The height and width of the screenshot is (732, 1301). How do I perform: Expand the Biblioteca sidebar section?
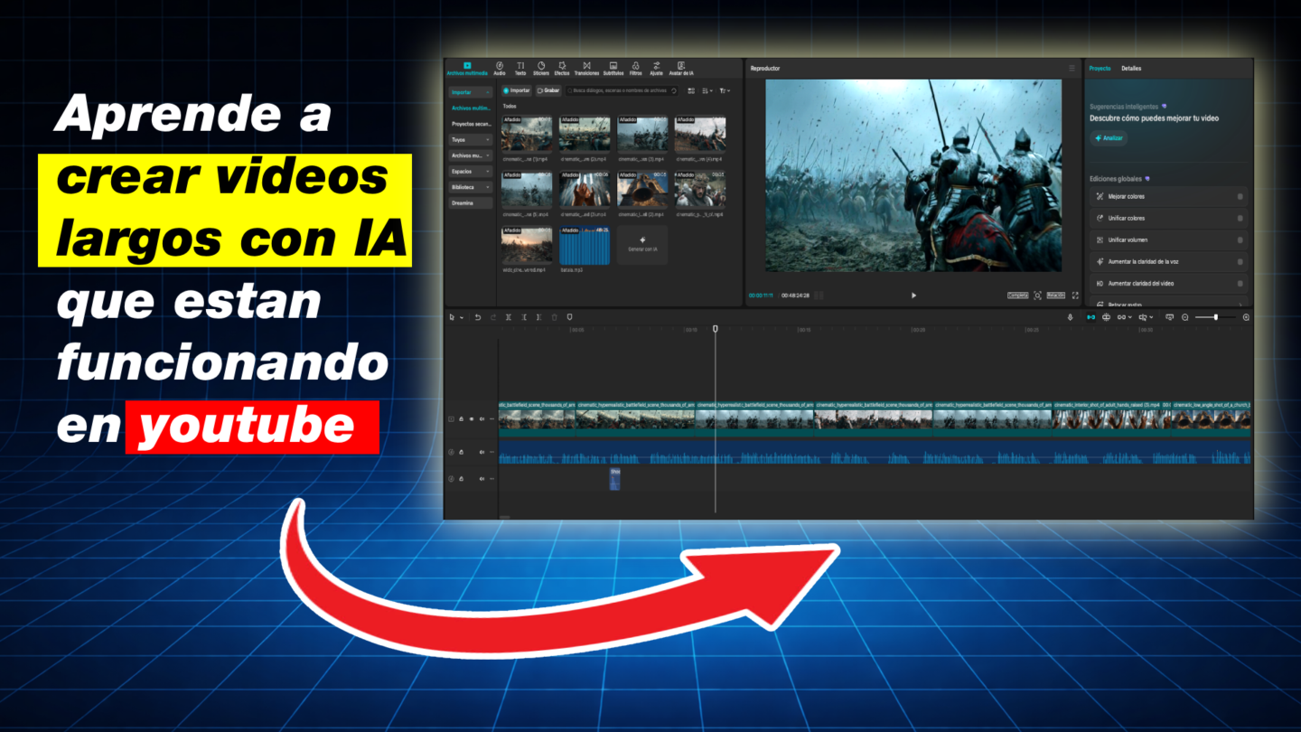(471, 187)
